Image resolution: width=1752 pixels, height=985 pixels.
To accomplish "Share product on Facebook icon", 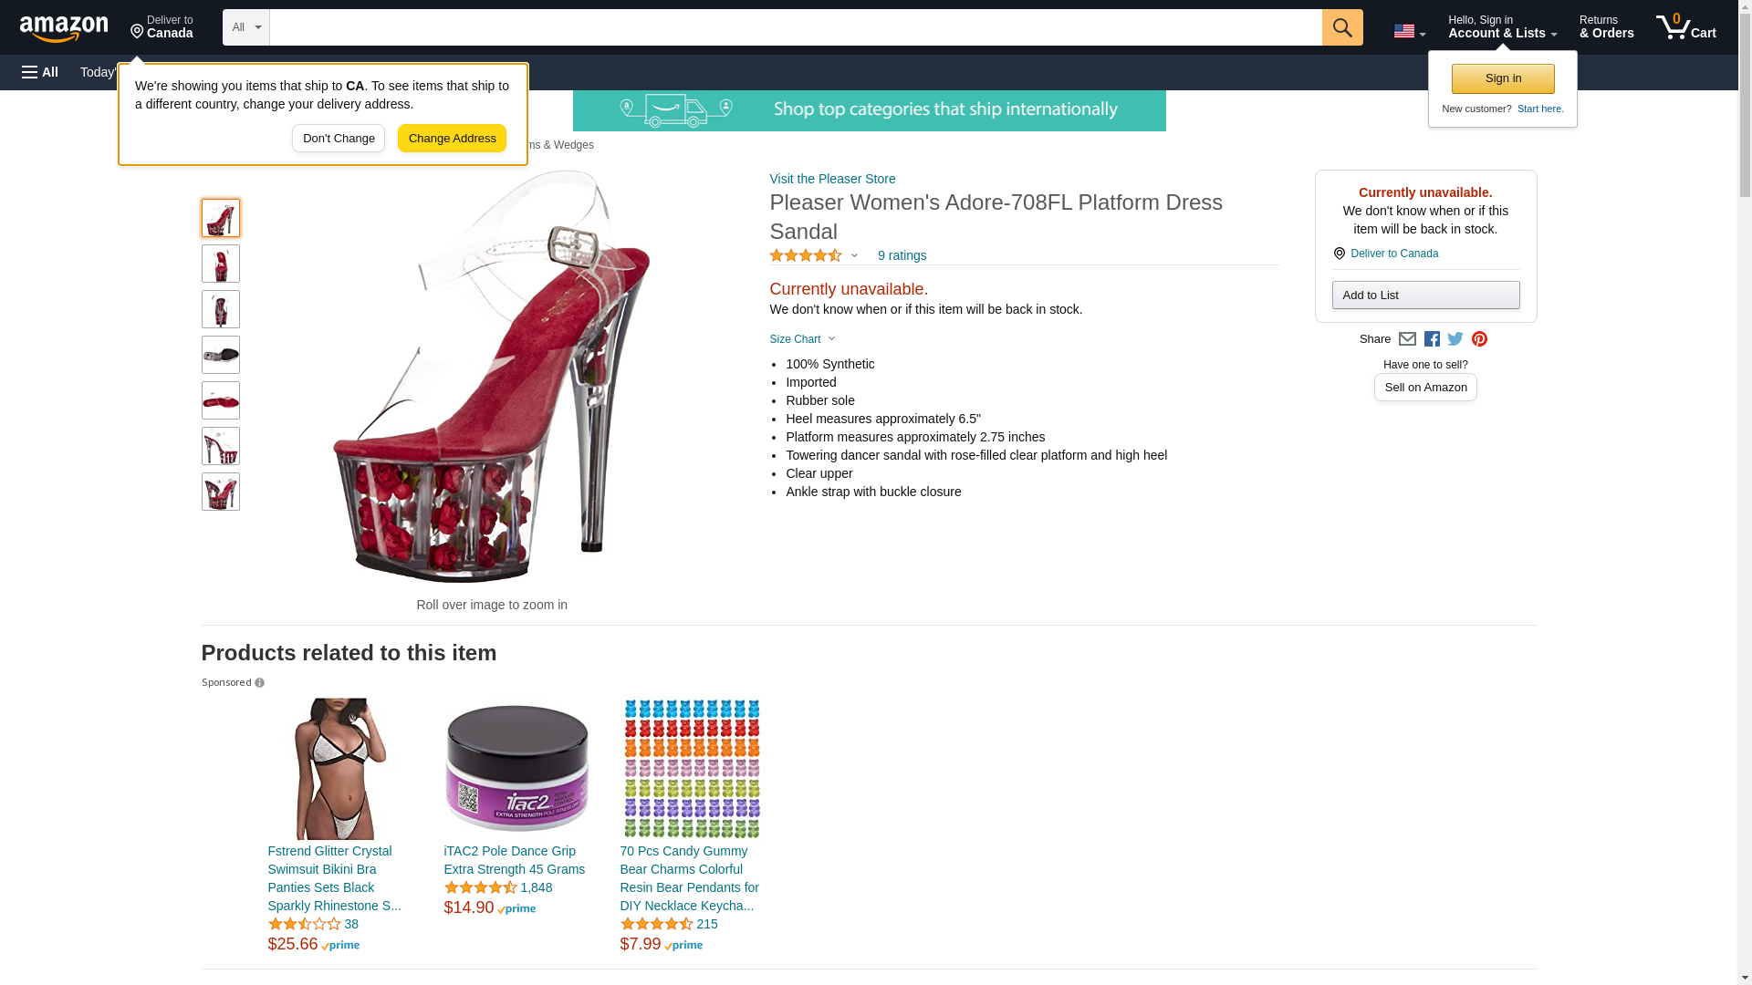I will (x=1432, y=339).
